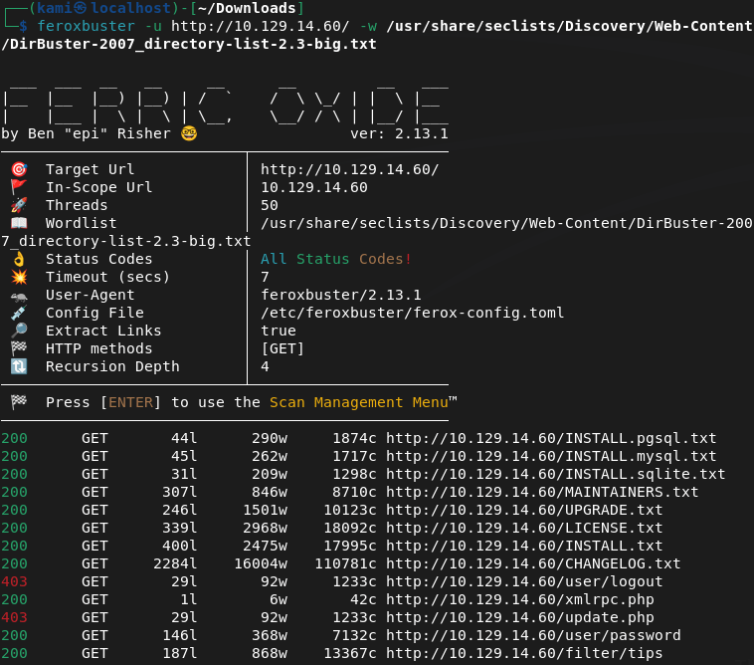Screen dimensions: 754x665
Task: Click the feroxbuster command in the prompt
Action: [x=86, y=26]
